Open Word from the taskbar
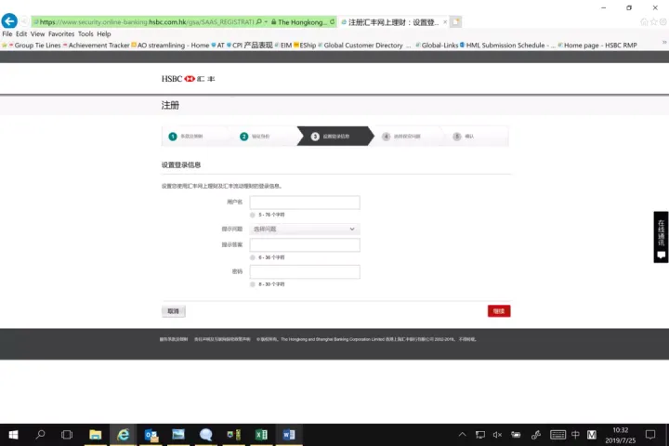669x446 pixels. tap(289, 435)
